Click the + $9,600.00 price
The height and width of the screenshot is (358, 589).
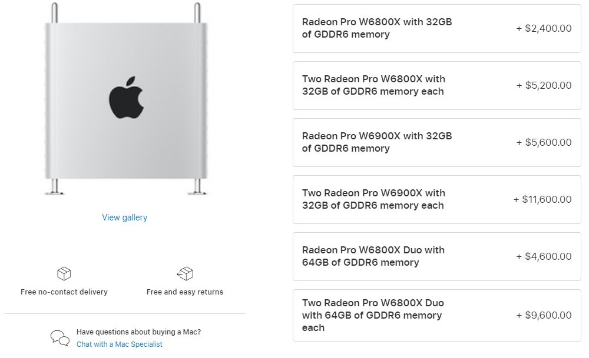[x=544, y=315]
